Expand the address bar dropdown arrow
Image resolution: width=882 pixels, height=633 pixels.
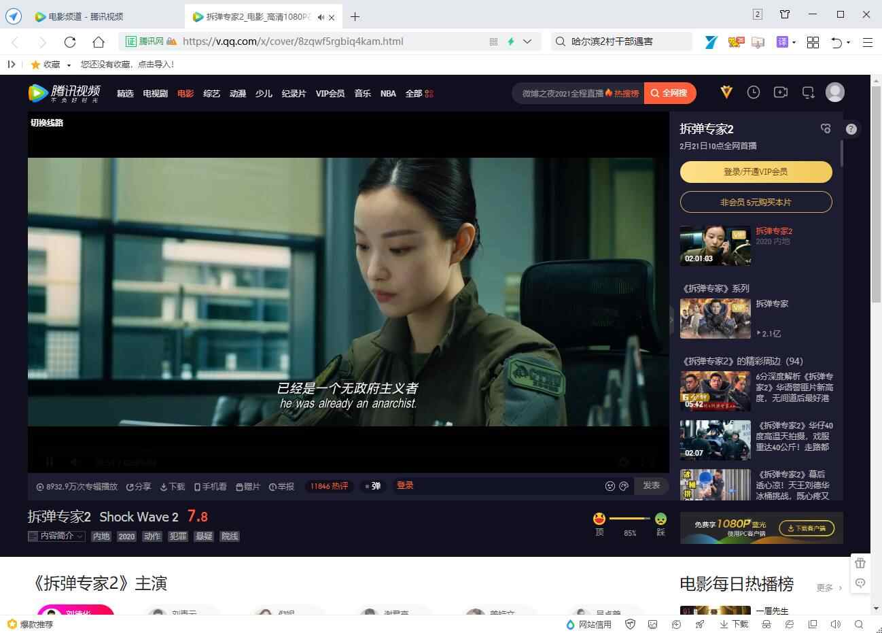click(527, 41)
